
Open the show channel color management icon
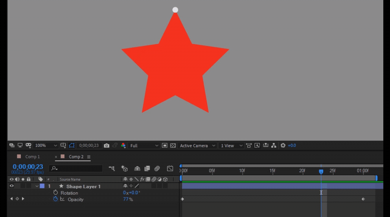123,145
